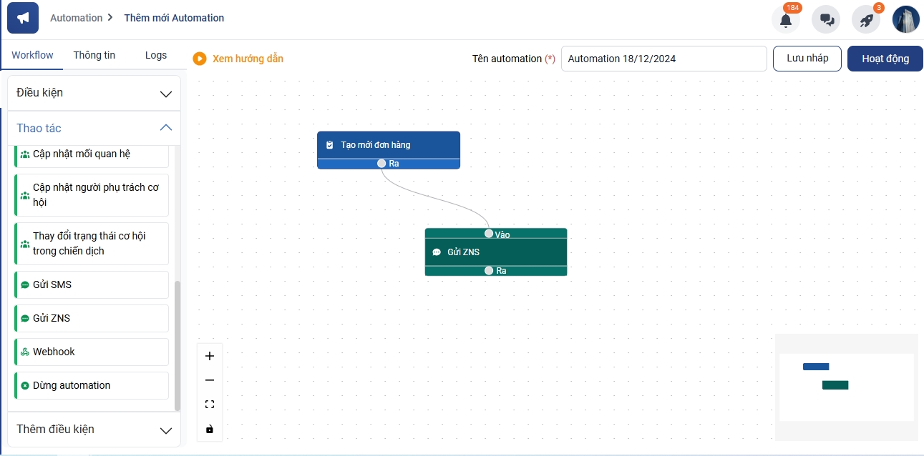
Task: Click the action list vertical scrollbar
Action: [177, 345]
